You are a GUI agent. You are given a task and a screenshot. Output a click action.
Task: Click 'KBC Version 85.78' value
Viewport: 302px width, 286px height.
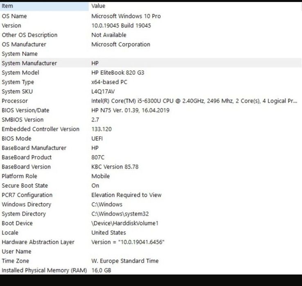[x=115, y=167]
